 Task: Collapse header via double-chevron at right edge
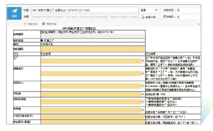(x=199, y=24)
